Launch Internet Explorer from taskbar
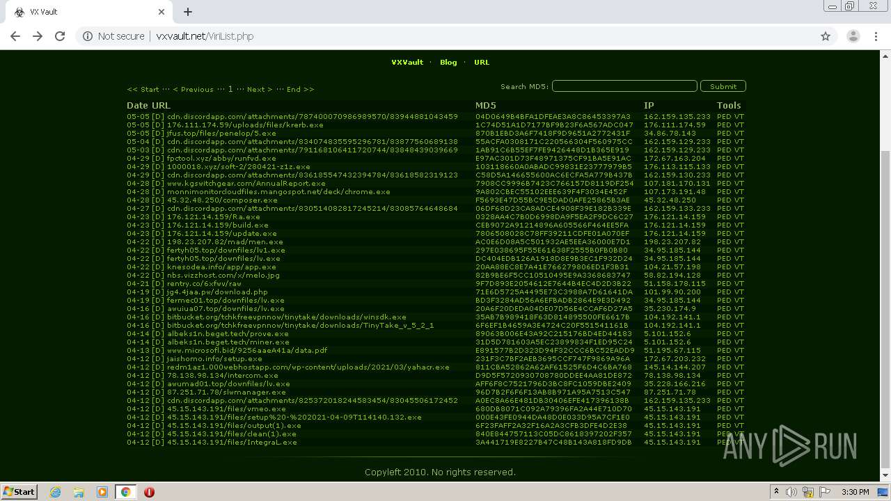891x501 pixels. coord(56,492)
